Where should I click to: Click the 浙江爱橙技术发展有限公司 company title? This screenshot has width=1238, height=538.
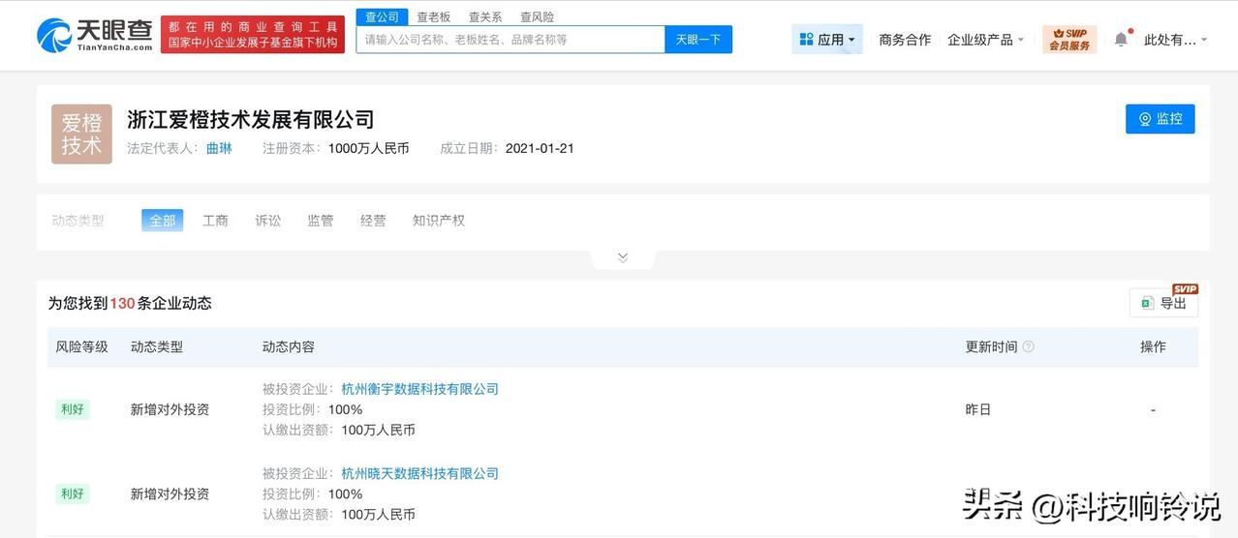pyautogui.click(x=251, y=120)
